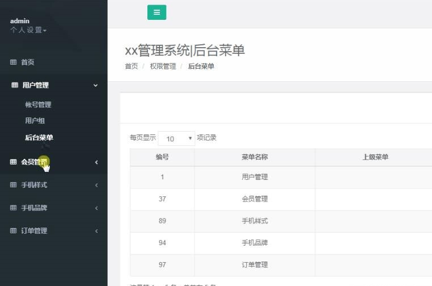Open 会员管理 sidebar menu

coord(34,162)
